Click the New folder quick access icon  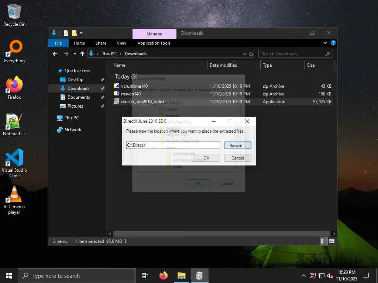point(74,33)
